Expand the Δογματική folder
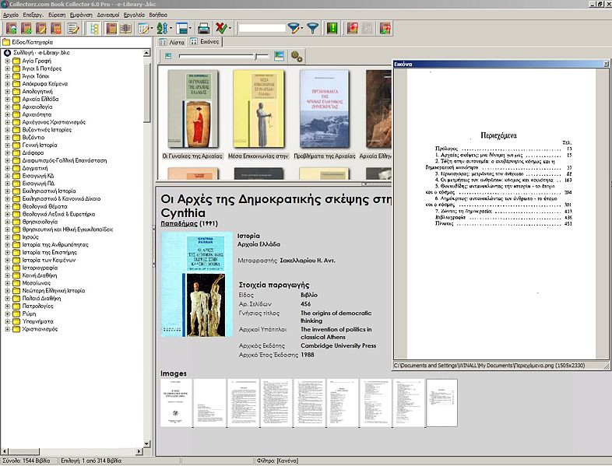Screen dimensions: 612x466 click(x=7, y=168)
